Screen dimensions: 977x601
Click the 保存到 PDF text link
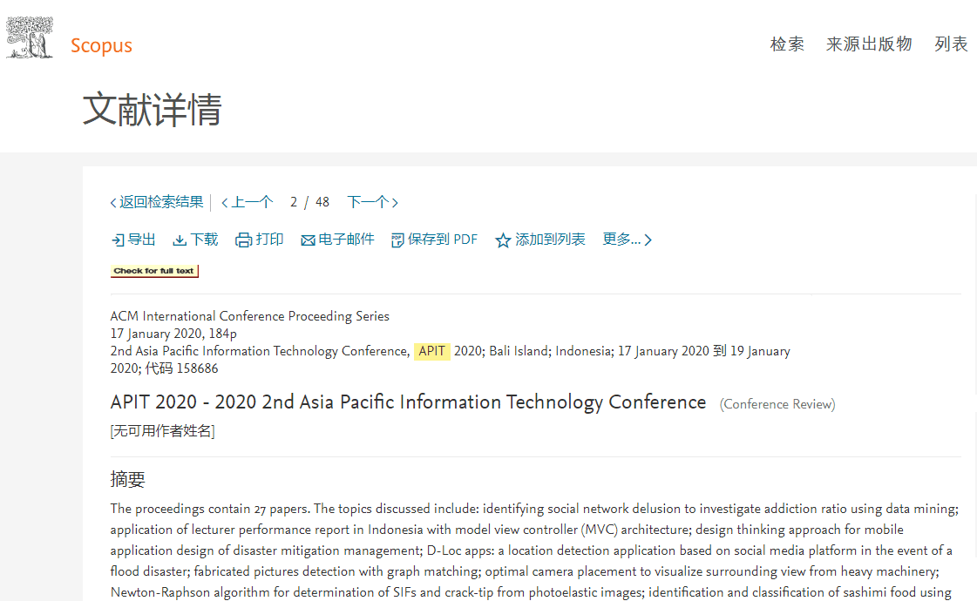[443, 240]
